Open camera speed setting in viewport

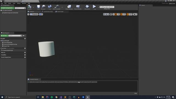point(135,14)
